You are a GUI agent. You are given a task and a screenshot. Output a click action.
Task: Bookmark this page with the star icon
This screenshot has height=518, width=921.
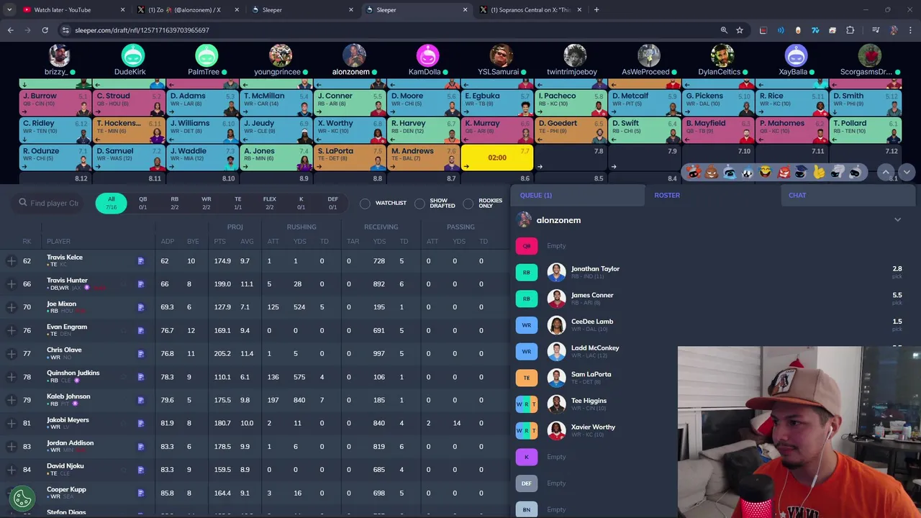740,30
